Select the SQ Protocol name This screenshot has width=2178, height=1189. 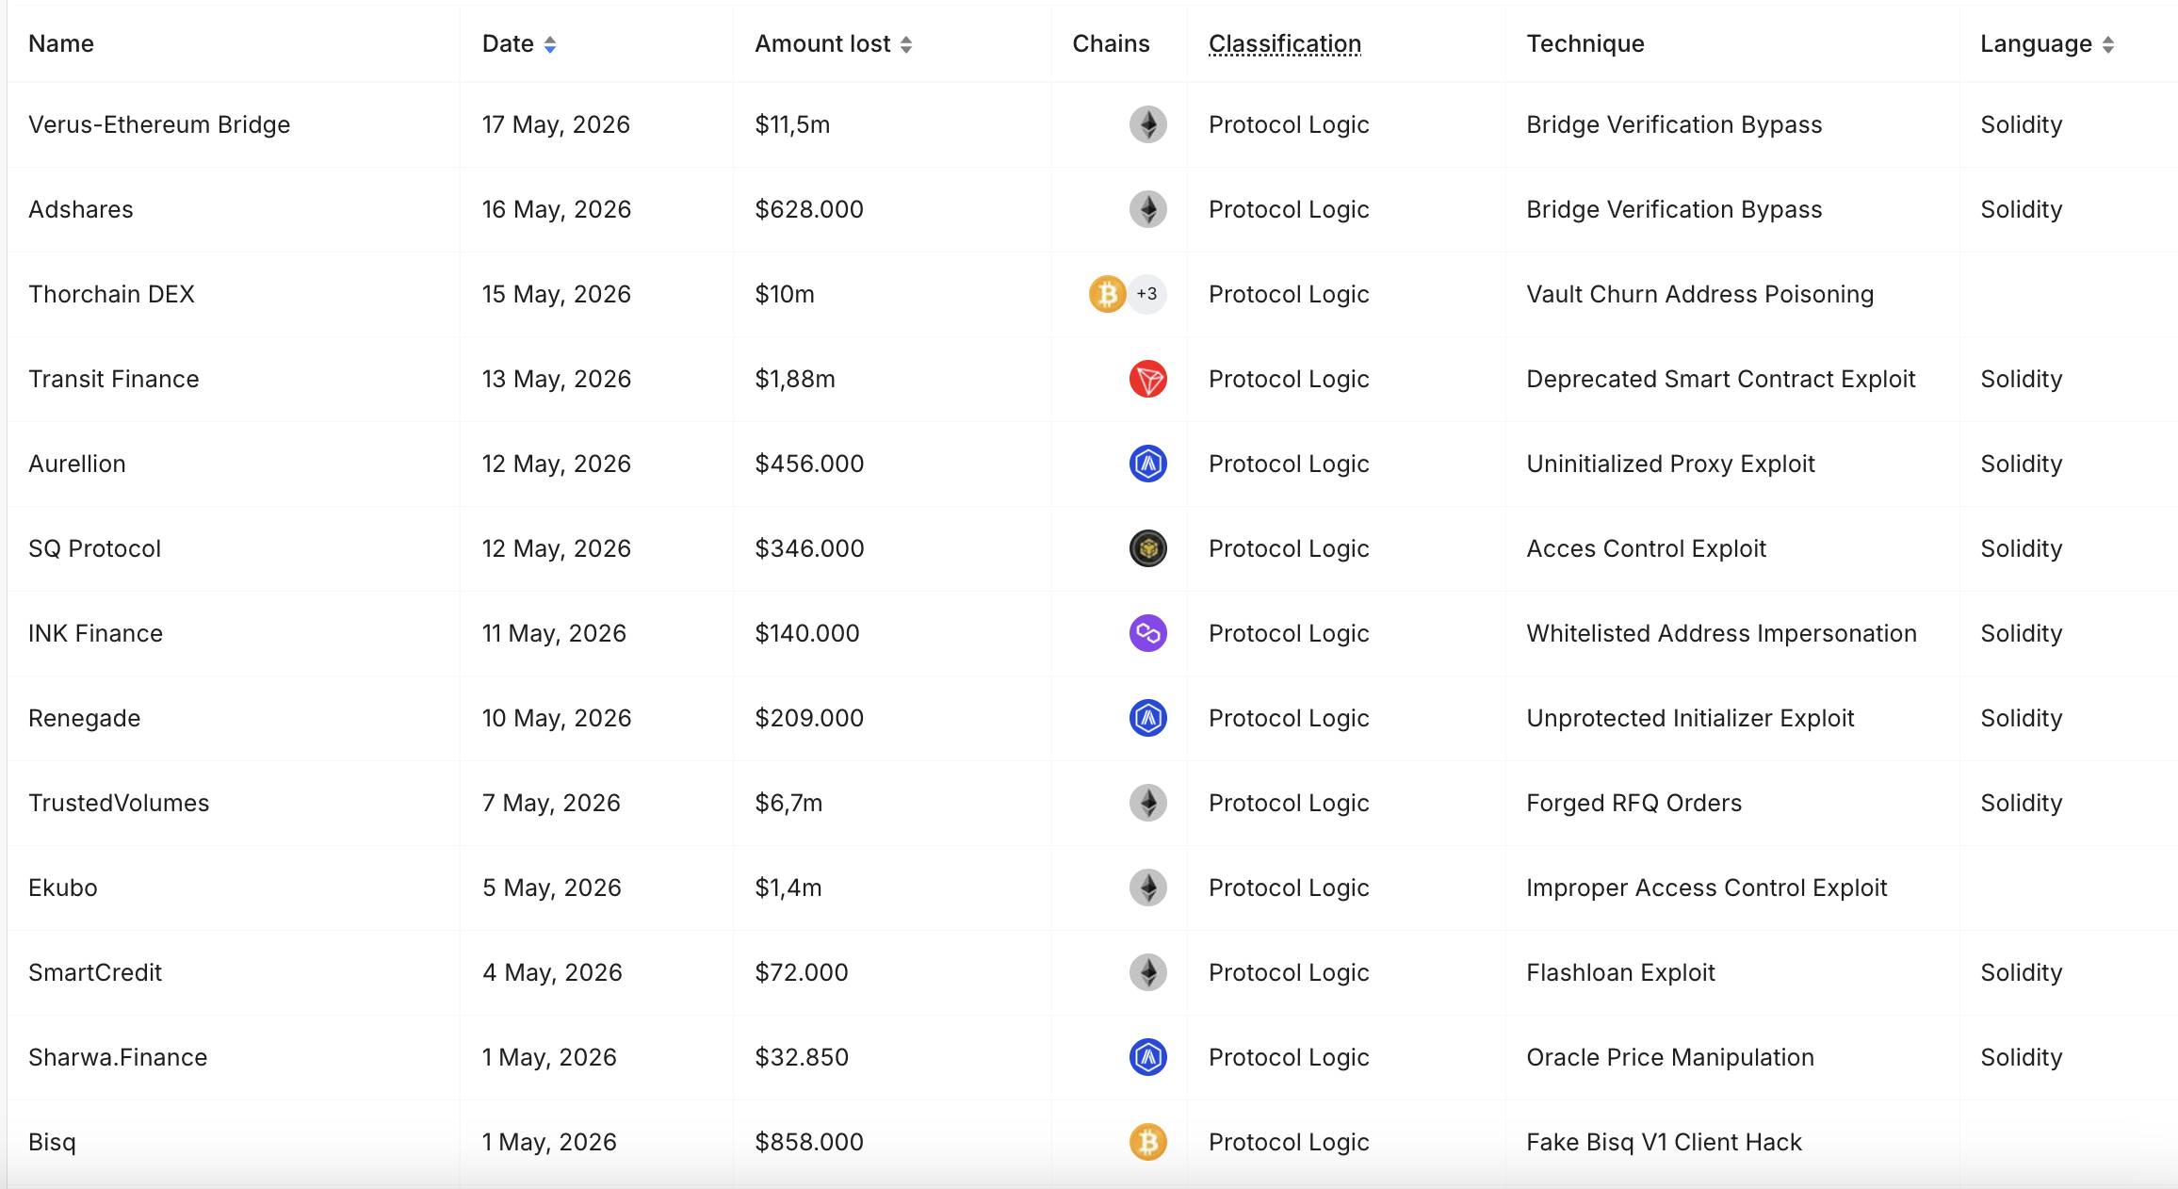click(x=94, y=548)
